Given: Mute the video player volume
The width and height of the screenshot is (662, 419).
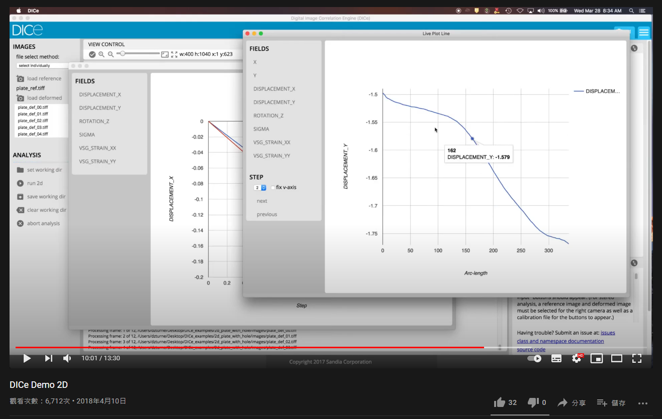Looking at the screenshot, I should point(67,358).
